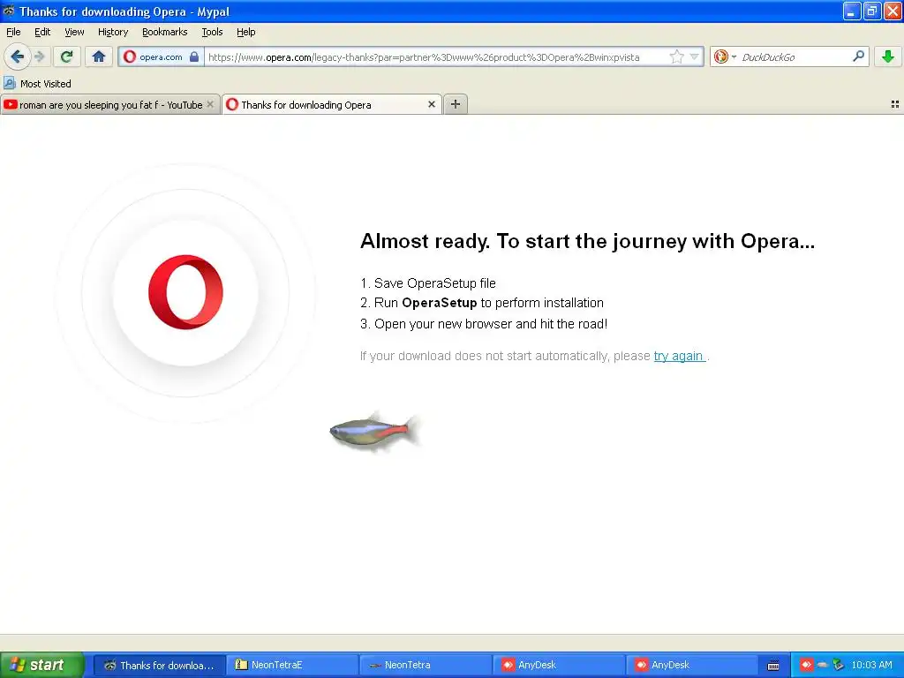Screen dimensions: 904x678
Task: Click the address bar URL text
Action: [424, 57]
